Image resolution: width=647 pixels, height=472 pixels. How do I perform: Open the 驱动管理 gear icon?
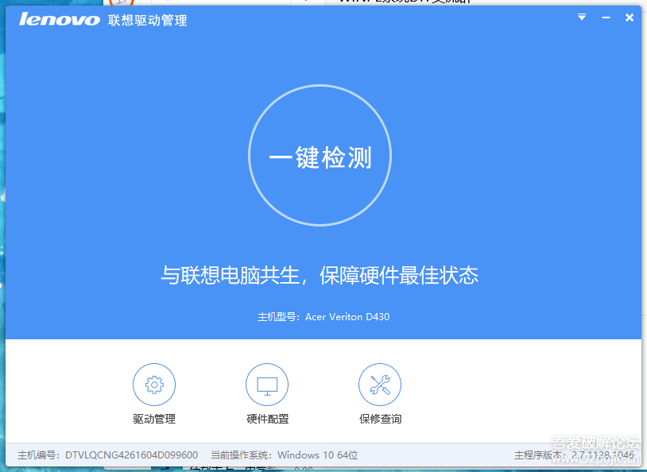(x=153, y=385)
